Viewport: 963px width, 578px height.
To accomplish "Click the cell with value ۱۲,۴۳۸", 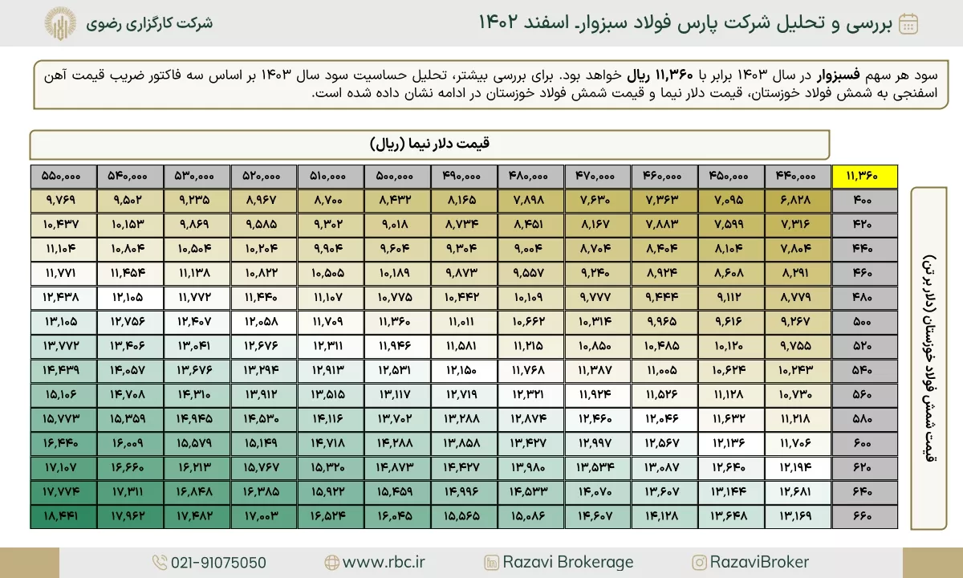I will (63, 299).
